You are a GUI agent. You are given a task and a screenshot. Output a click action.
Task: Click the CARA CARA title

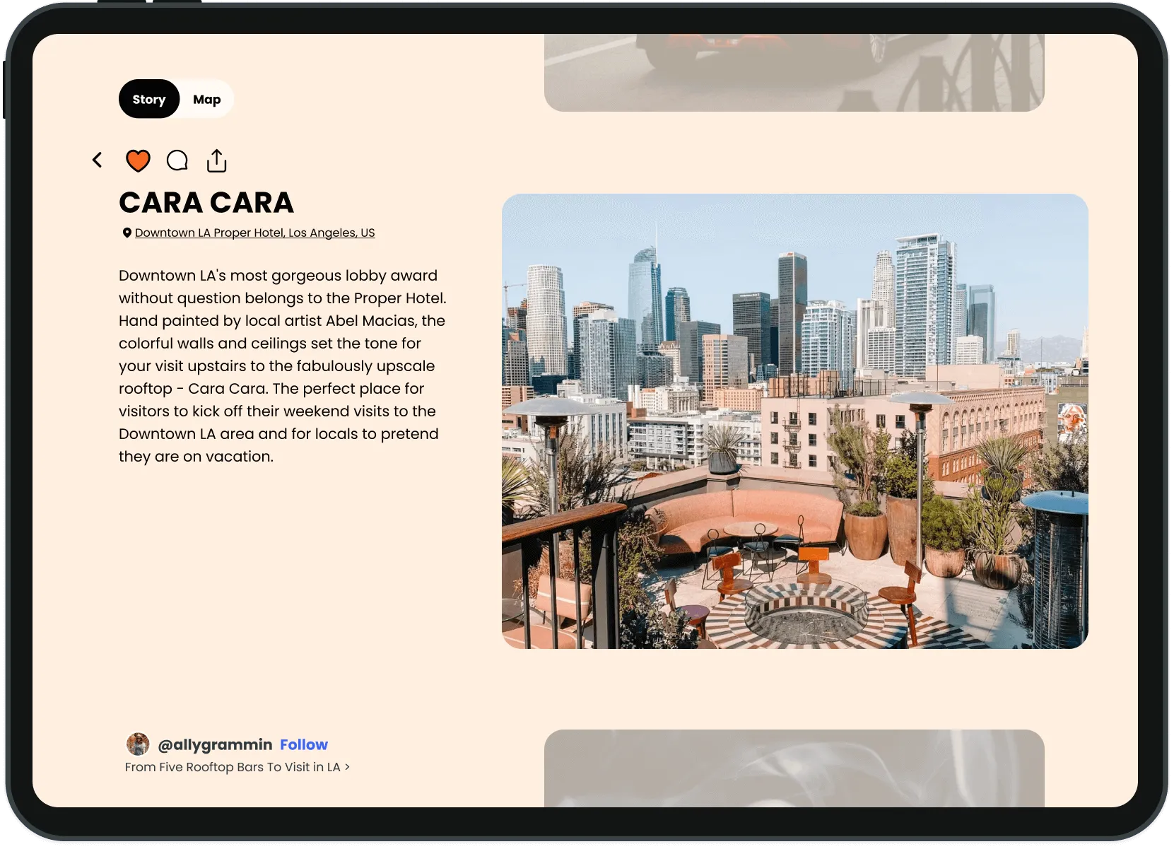206,203
